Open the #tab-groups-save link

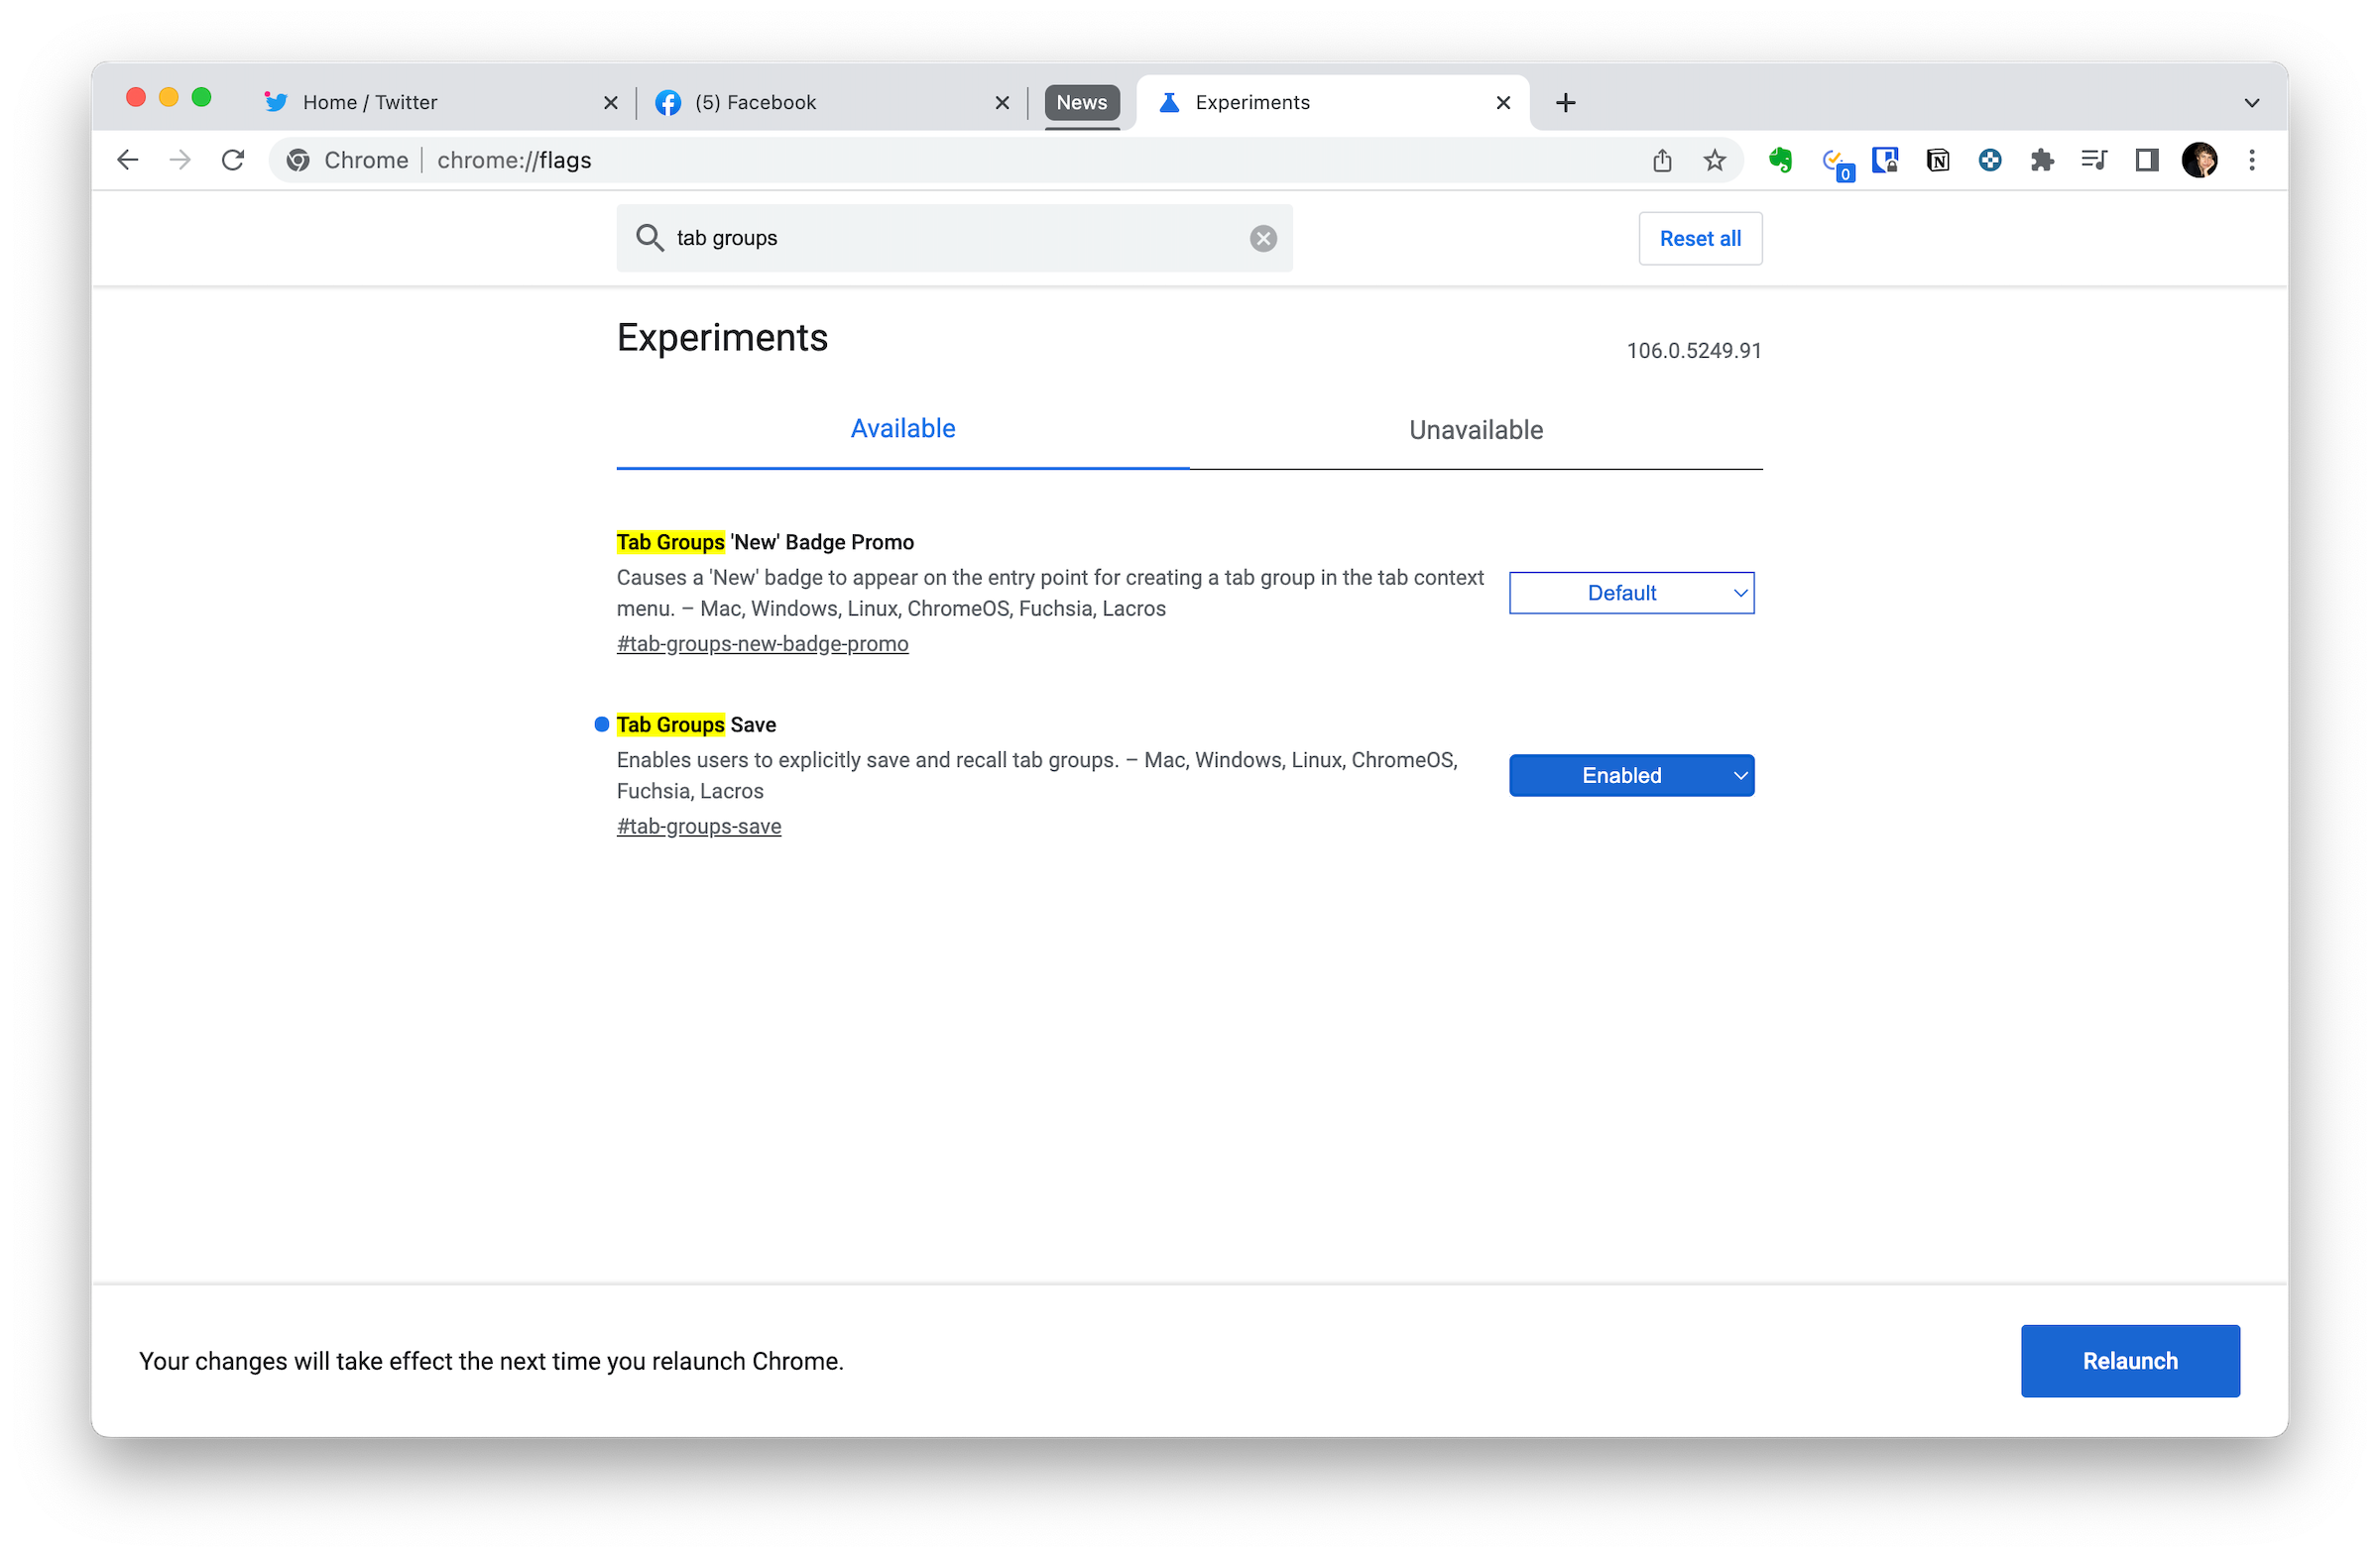point(698,826)
